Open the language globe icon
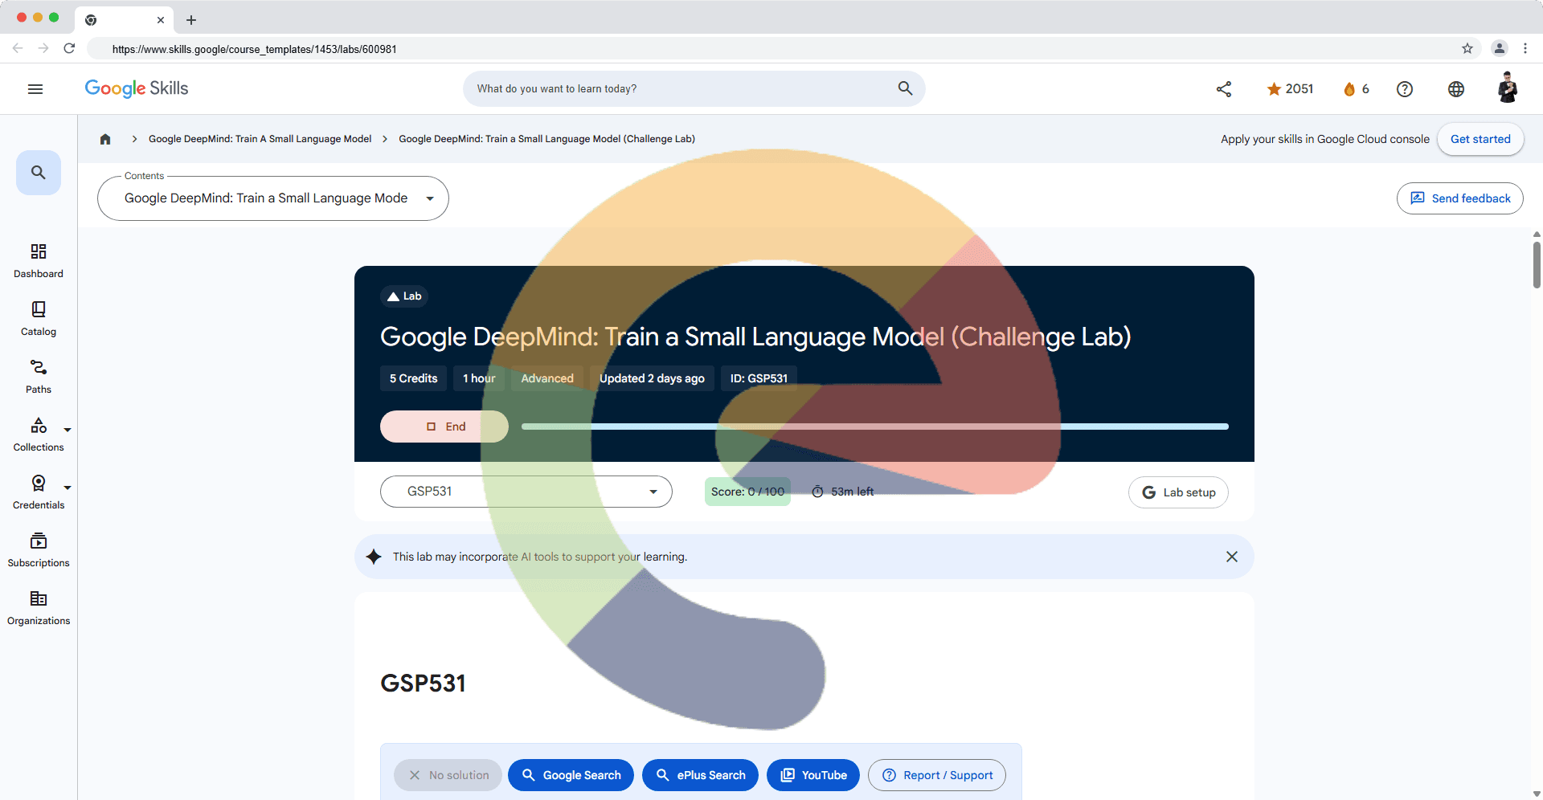Screen dimensions: 1543x800 coord(1456,89)
